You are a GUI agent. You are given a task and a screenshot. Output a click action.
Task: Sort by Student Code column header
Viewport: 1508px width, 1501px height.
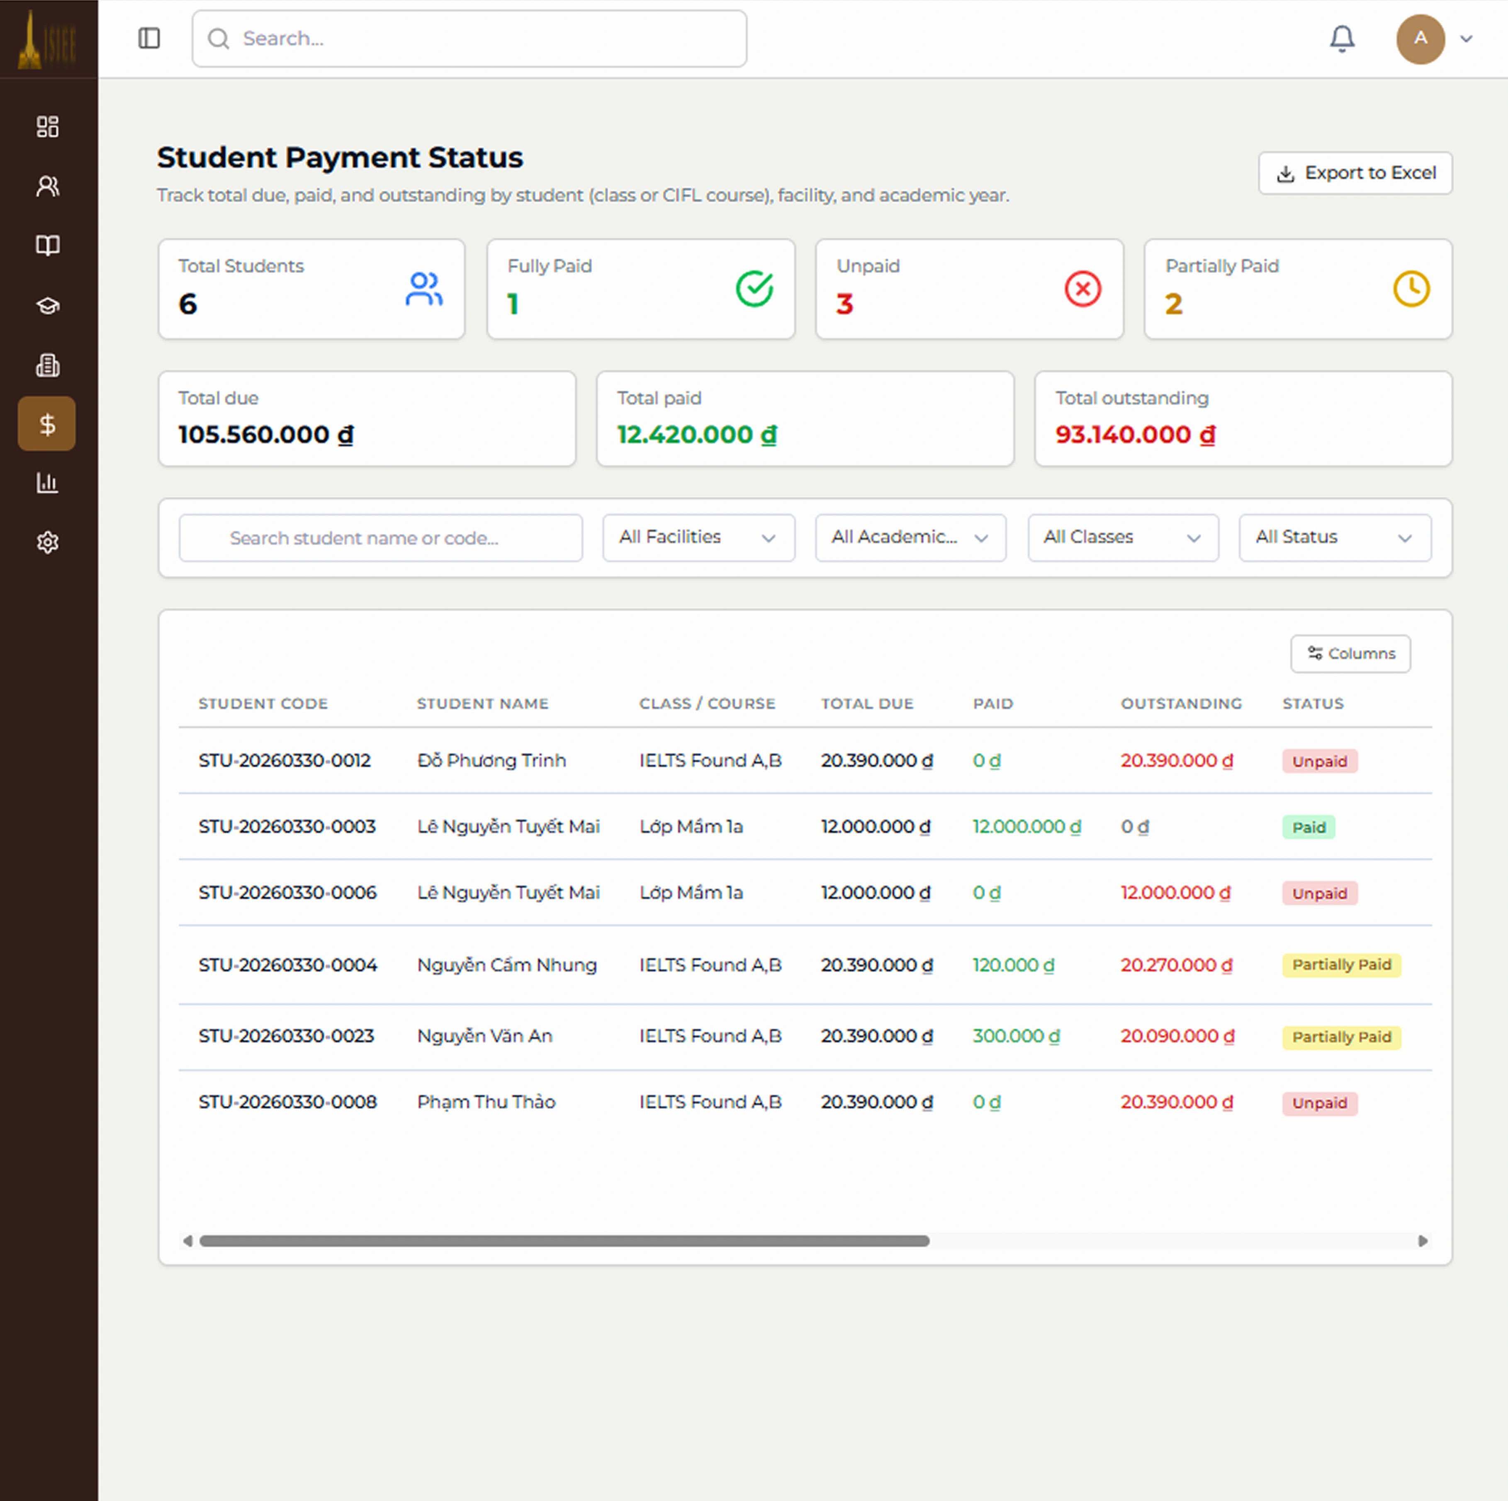[x=263, y=703]
